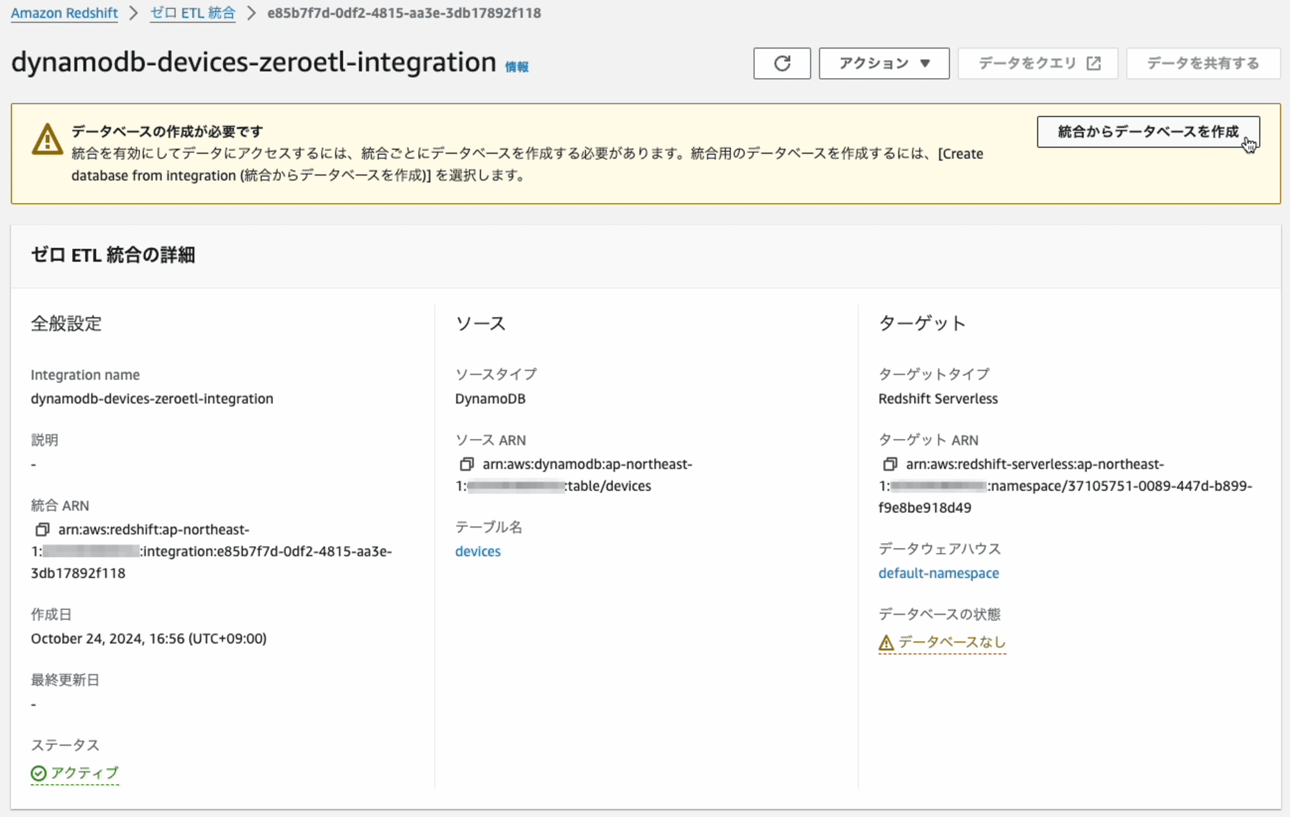Click the データベースの作成が必要です alert heading
1290x817 pixels.
pyautogui.click(x=167, y=132)
